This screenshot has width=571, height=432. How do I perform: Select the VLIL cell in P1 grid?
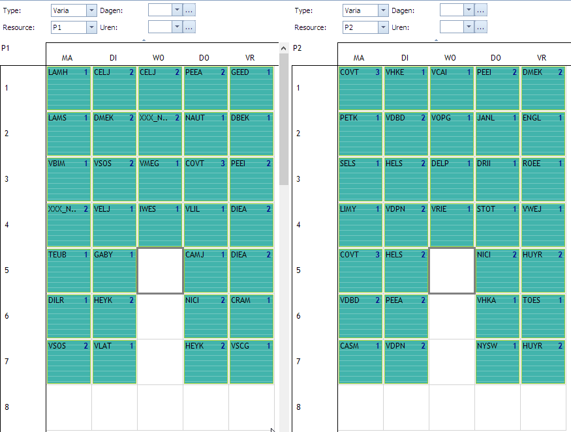point(206,225)
